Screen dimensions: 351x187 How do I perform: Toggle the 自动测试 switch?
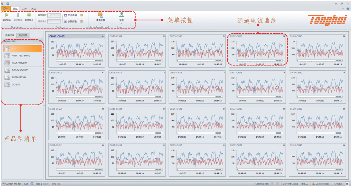54,15
